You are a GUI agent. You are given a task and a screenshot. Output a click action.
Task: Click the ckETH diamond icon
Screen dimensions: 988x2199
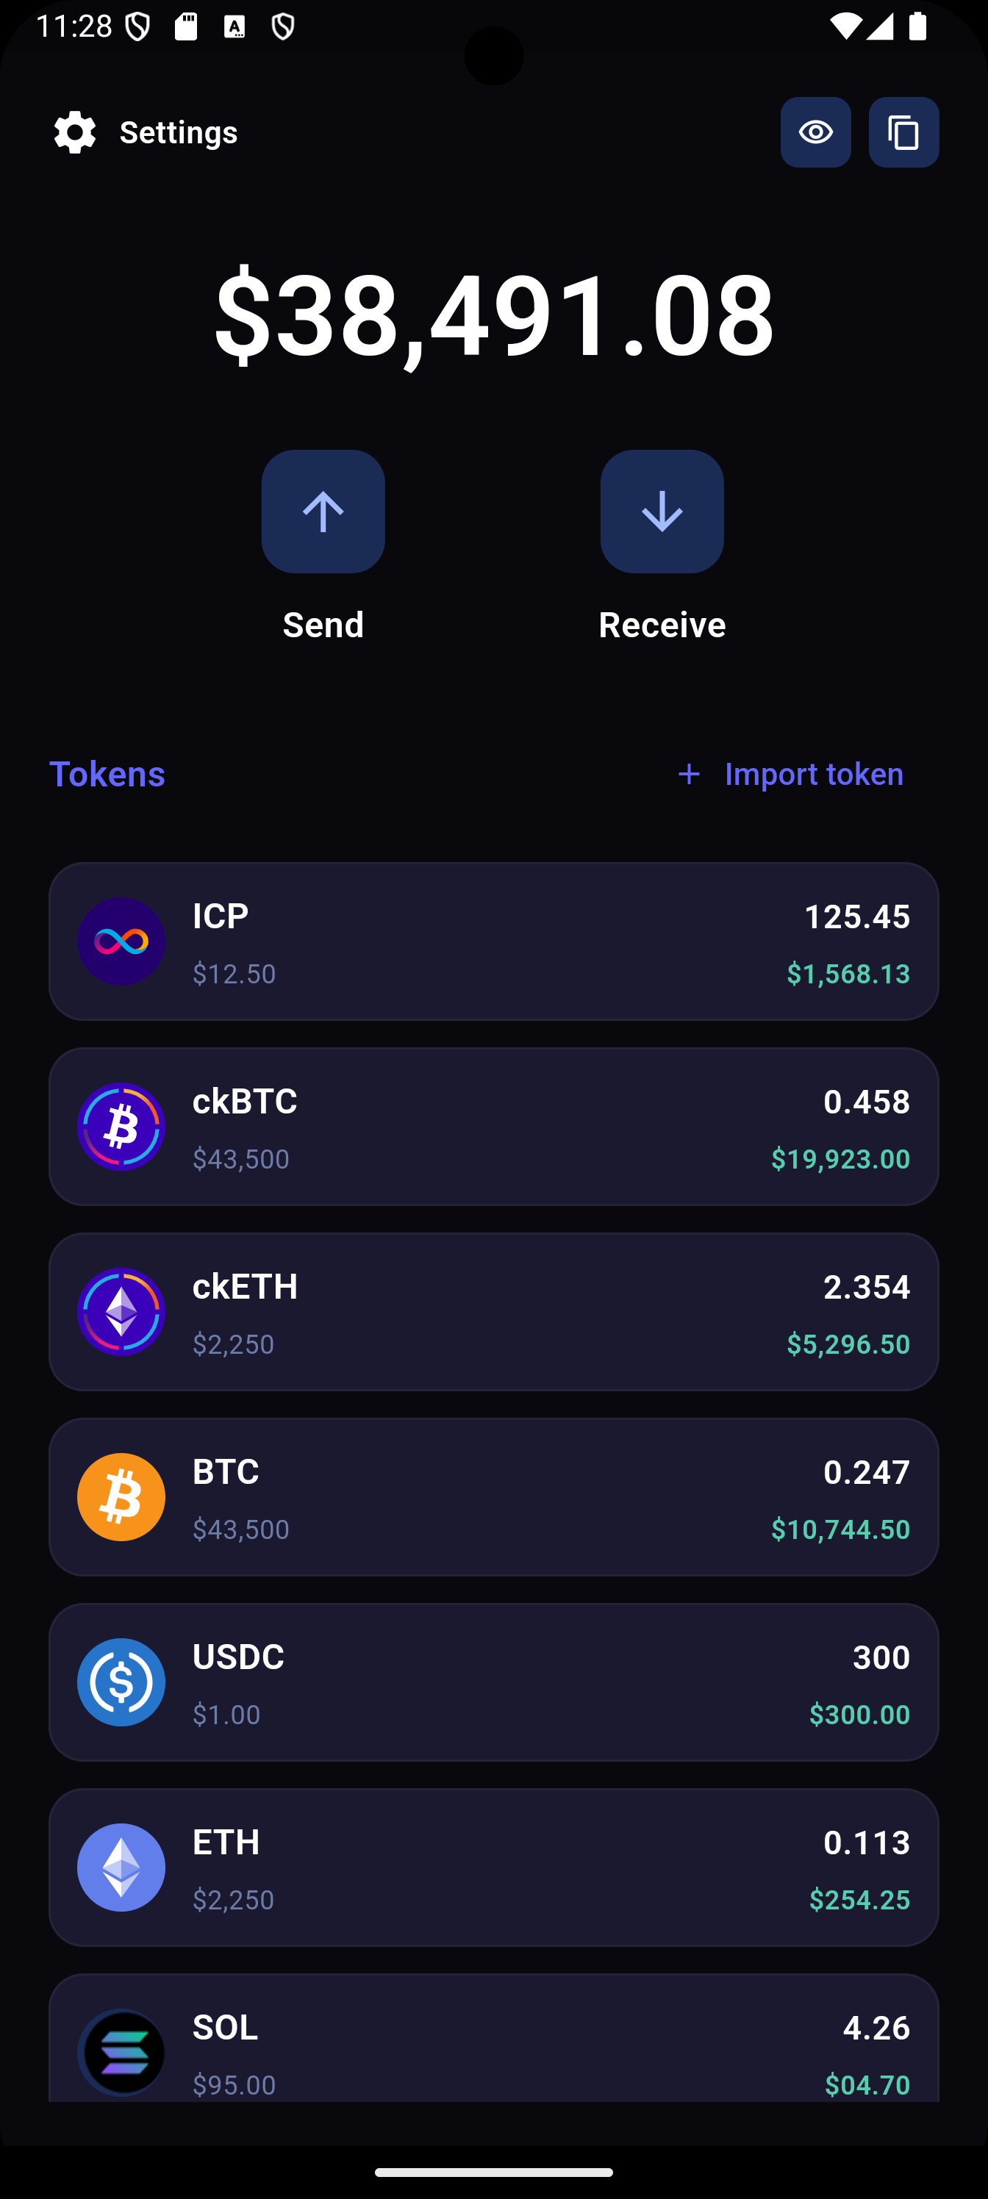point(121,1312)
